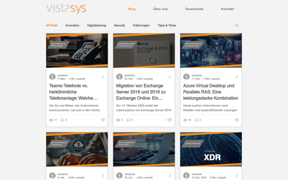Open more actions on the 30. Jan. post
The width and height of the screenshot is (288, 180).
point(170,176)
